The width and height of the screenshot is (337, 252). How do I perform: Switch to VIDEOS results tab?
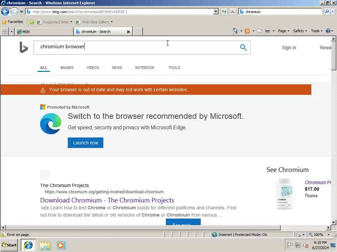click(x=92, y=68)
